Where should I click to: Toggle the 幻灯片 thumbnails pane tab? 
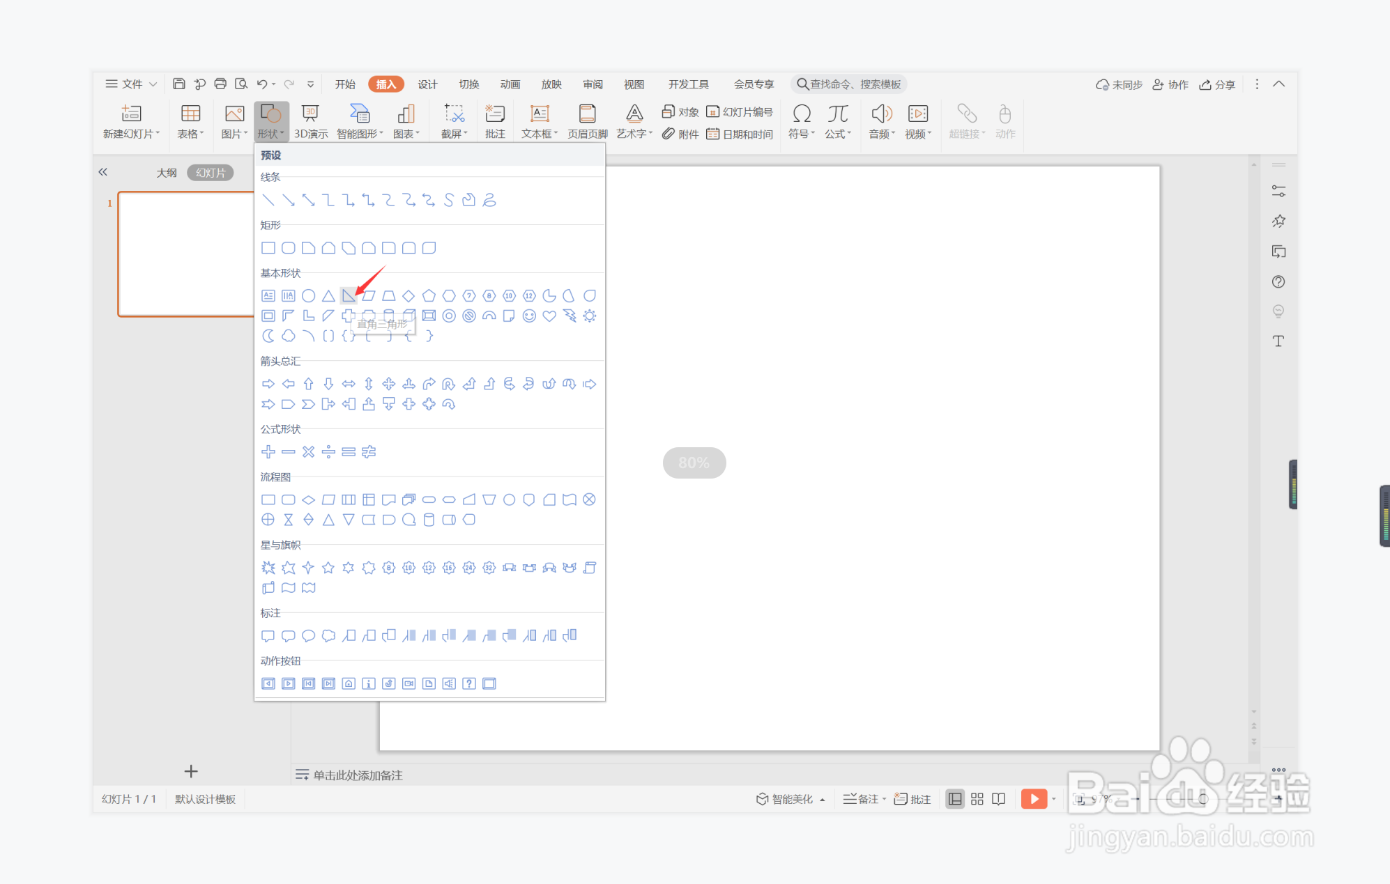[211, 173]
